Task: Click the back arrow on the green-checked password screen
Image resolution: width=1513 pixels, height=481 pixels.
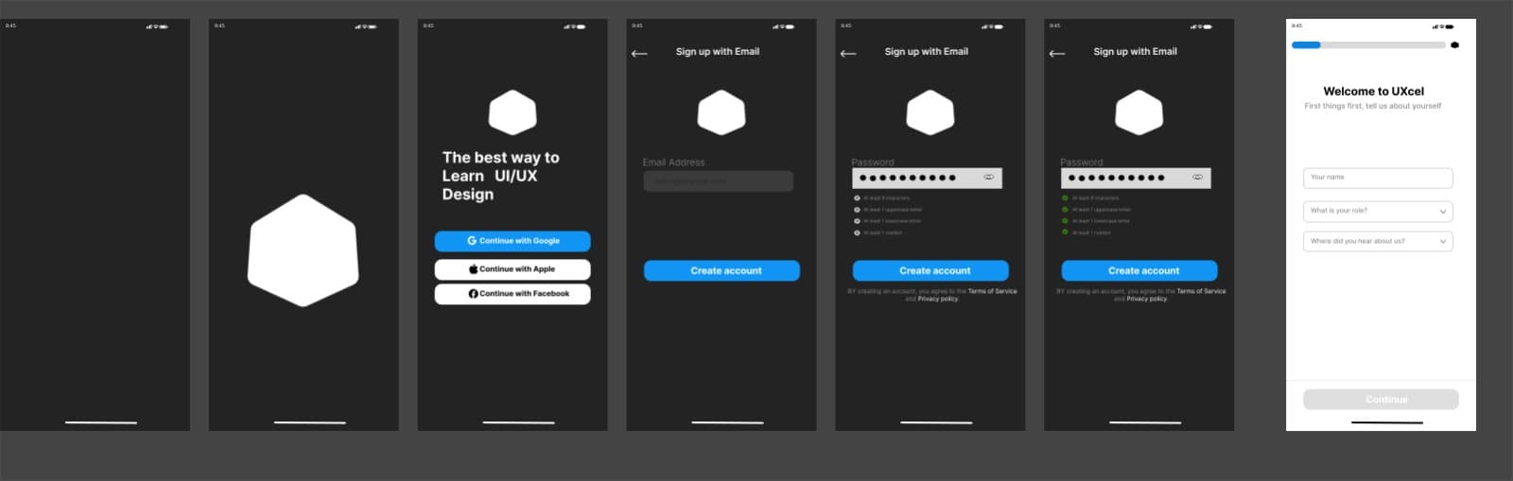Action: click(1057, 53)
